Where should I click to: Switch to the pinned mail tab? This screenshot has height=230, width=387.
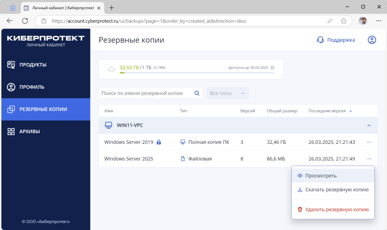point(13,8)
